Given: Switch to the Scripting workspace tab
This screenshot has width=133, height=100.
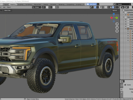Looking at the screenshot, I should pos(79,4).
